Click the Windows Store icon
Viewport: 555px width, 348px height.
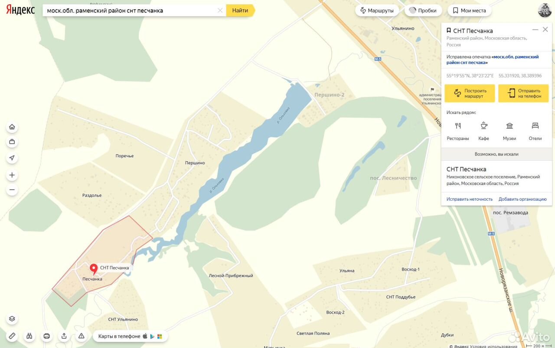point(160,336)
